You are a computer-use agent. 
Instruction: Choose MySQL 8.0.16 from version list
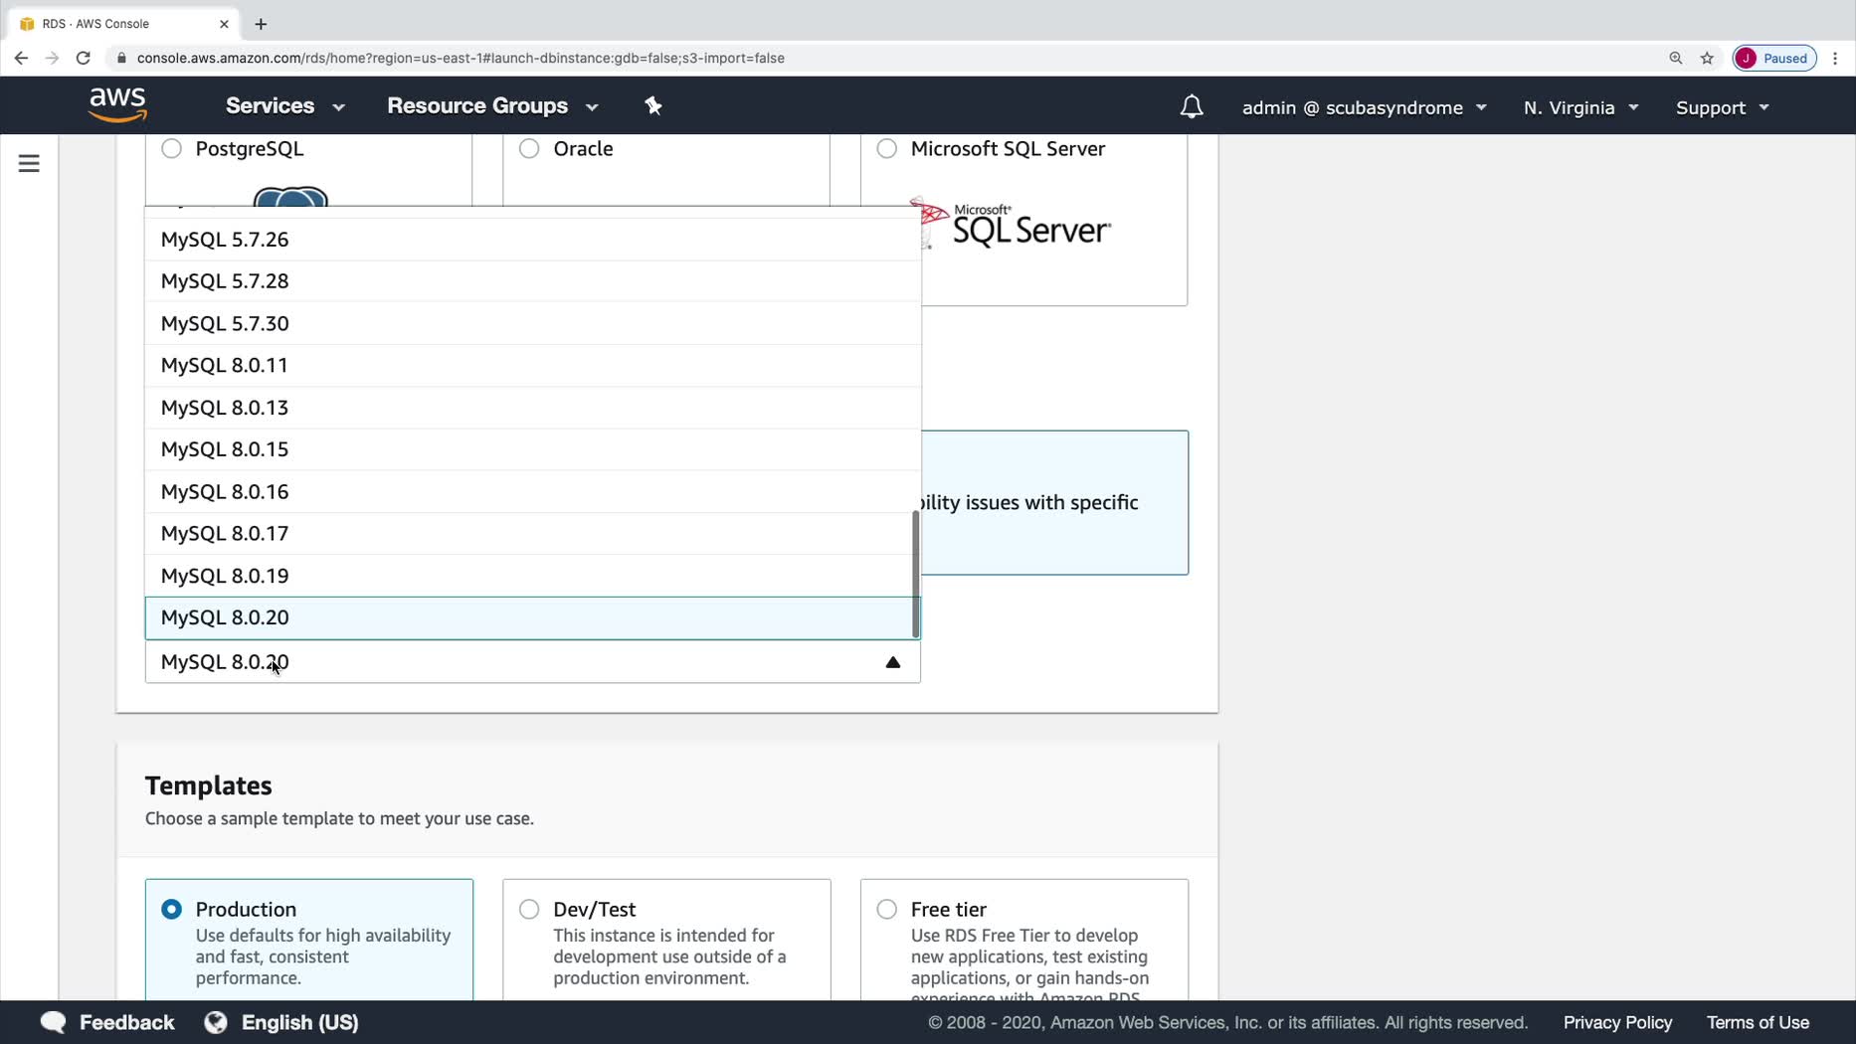pyautogui.click(x=533, y=491)
